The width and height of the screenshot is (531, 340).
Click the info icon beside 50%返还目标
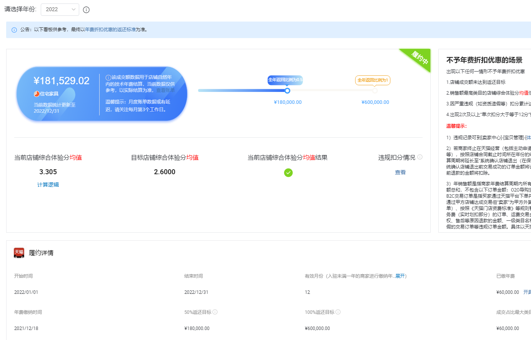(x=215, y=312)
